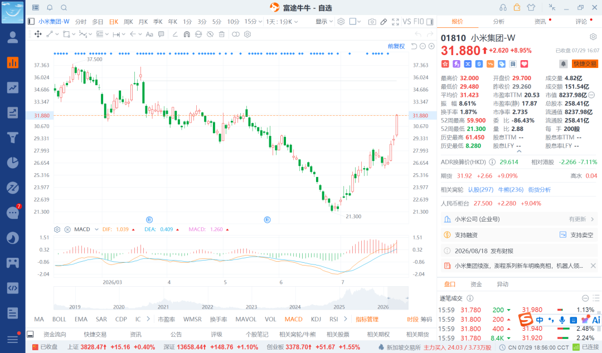
Task: Open the chart layout square dropdown
Action: 355,22
